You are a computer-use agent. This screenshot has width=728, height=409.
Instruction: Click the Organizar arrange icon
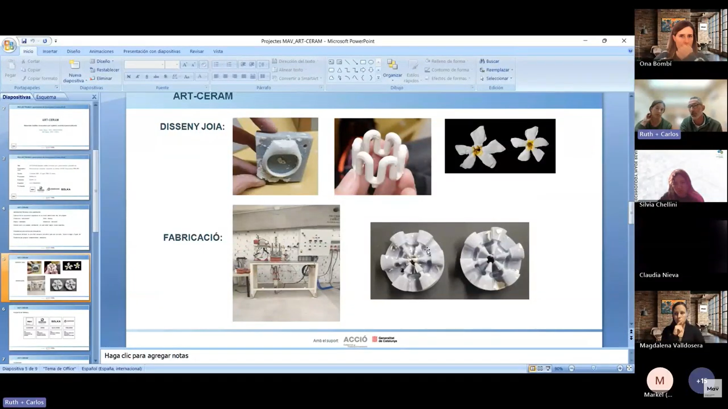tap(392, 64)
